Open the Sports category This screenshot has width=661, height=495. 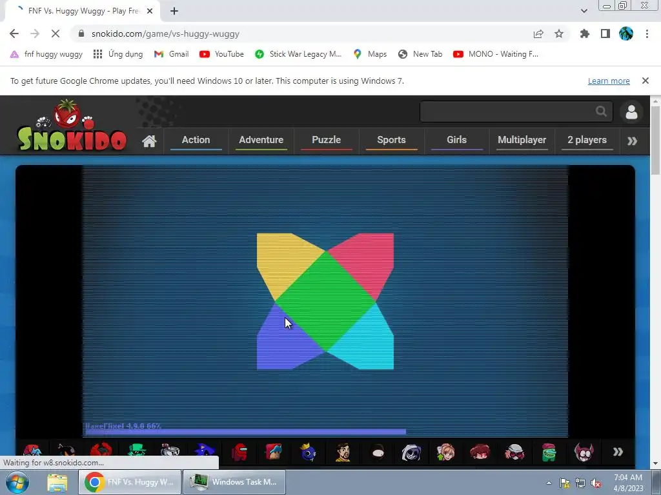point(391,140)
